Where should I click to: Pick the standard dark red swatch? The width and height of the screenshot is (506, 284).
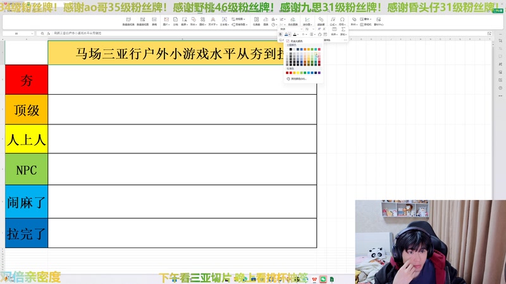pos(287,73)
